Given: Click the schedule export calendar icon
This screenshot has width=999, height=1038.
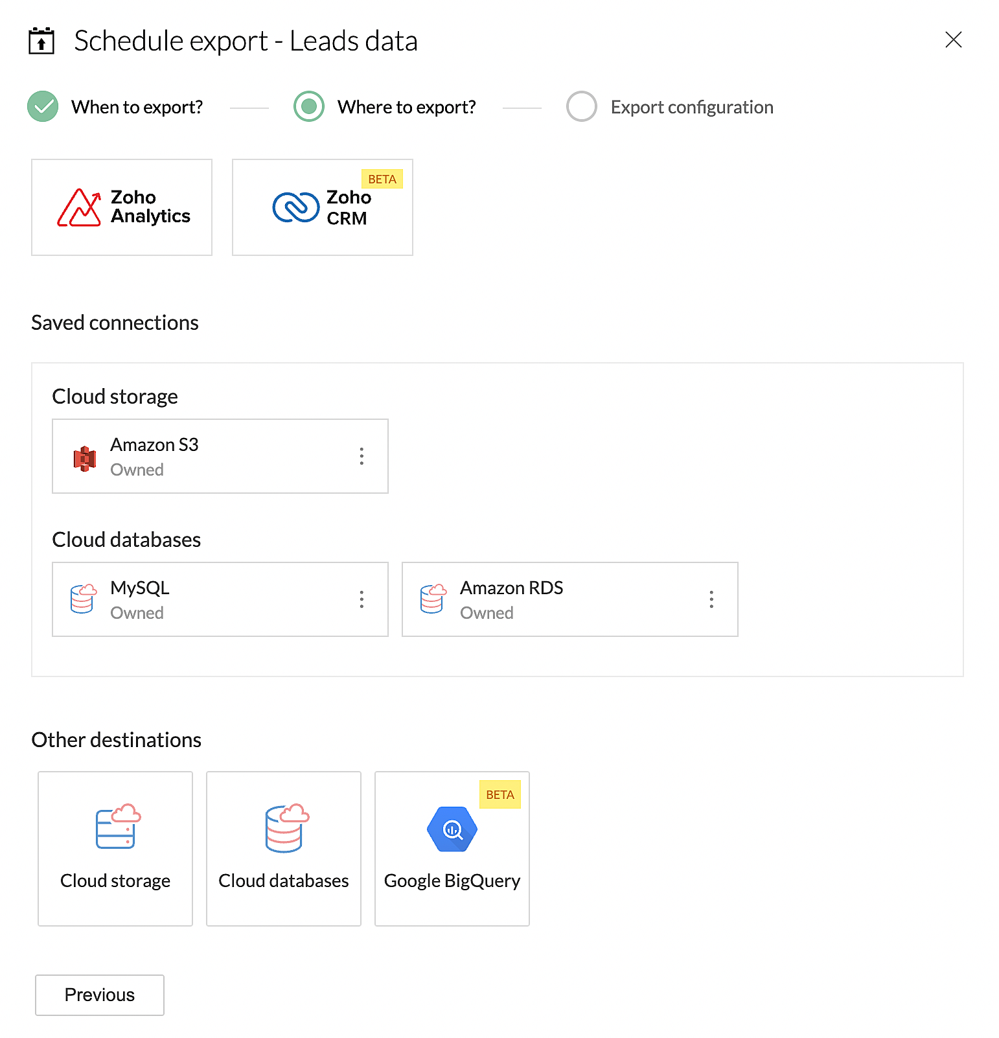Looking at the screenshot, I should click(41, 41).
